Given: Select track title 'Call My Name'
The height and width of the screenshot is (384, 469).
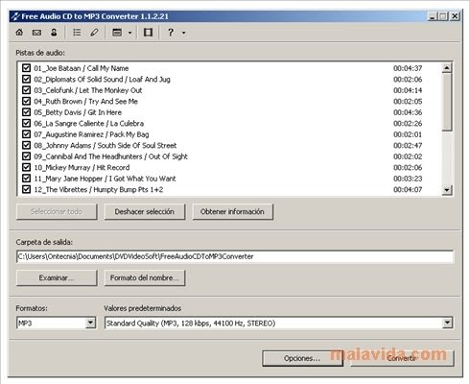Looking at the screenshot, I should (107, 68).
